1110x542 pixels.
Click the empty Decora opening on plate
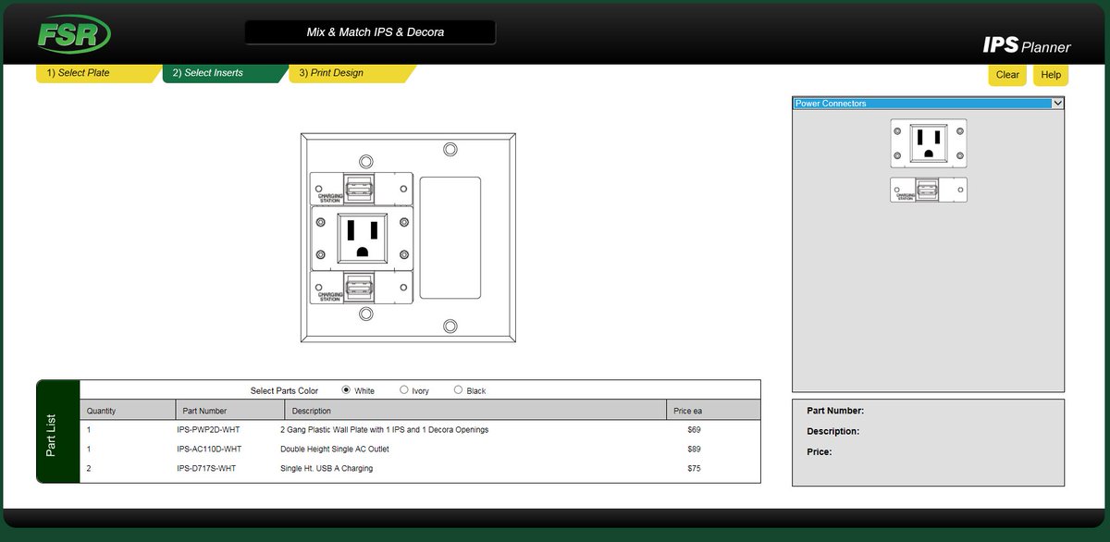(450, 238)
